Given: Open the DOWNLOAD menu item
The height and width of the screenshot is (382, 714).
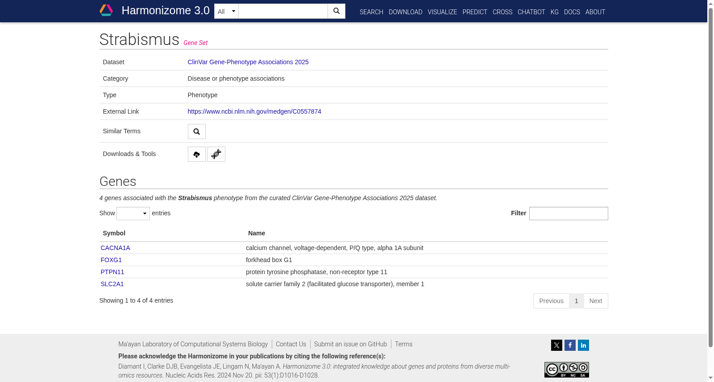Looking at the screenshot, I should click(405, 12).
